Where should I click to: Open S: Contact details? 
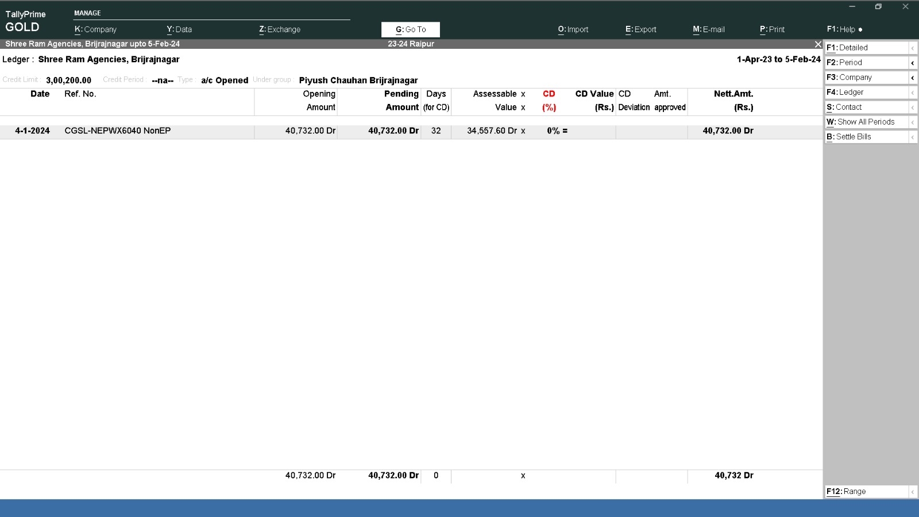coord(866,107)
